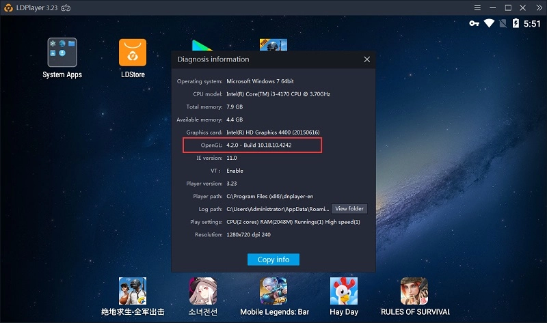Screen dimensions: 547x323
Task: Click the Google Play Store icon behind dialog
Action: click(202, 45)
